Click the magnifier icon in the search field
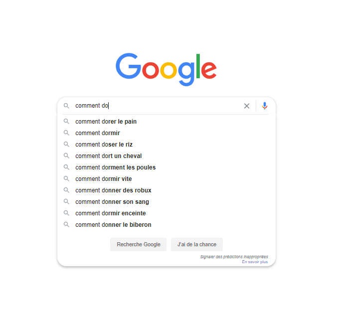The width and height of the screenshot is (337, 323). click(x=66, y=106)
